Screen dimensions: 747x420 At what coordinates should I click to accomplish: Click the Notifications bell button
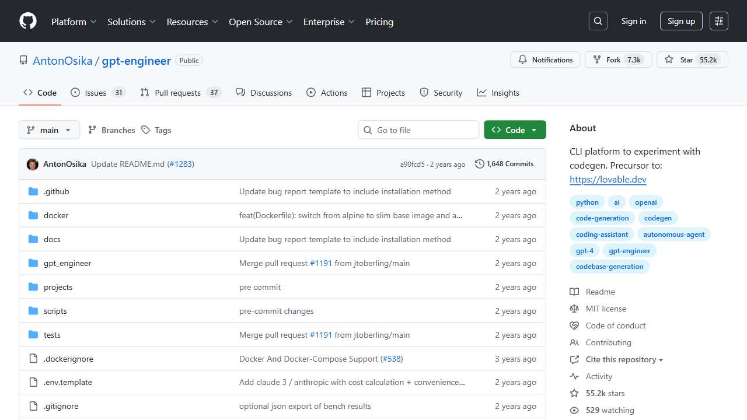tap(545, 60)
